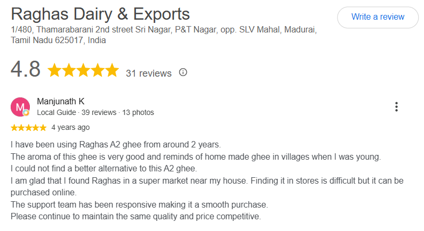Open the info icon beside 31 reviews
Screen dimensions: 424x231
(x=183, y=72)
